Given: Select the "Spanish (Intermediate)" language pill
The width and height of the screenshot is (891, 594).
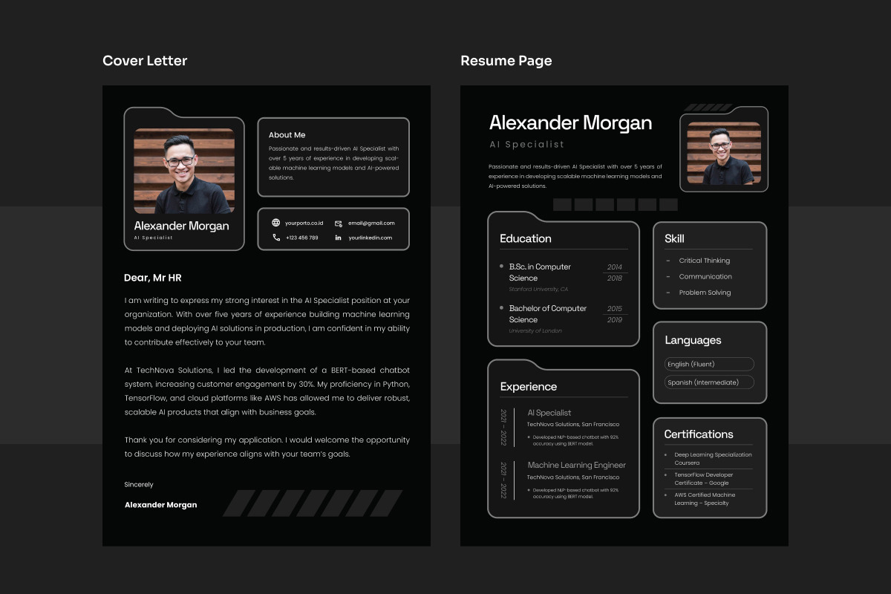Looking at the screenshot, I should [x=709, y=382].
